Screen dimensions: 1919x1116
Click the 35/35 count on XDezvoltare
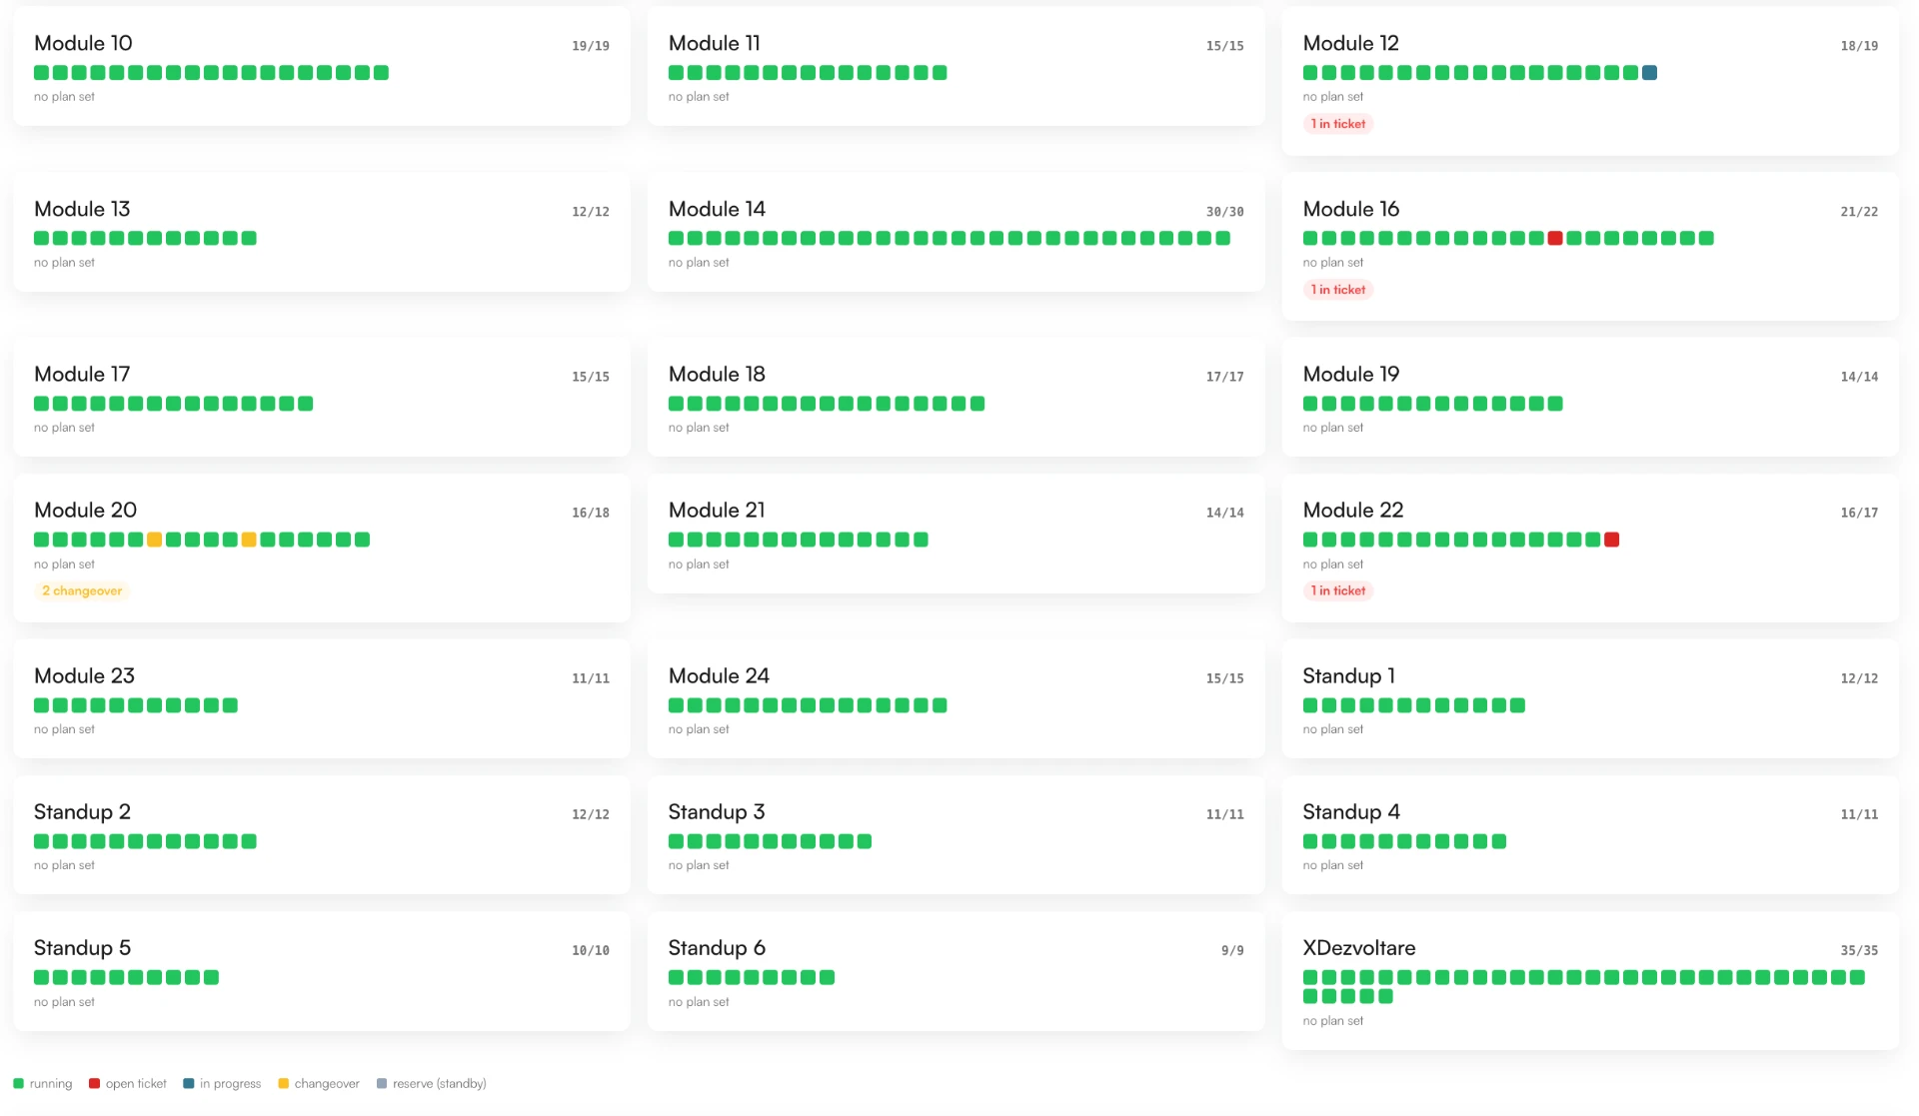pyautogui.click(x=1859, y=950)
